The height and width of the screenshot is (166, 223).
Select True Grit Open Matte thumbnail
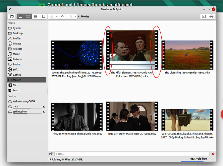[x=132, y=116]
